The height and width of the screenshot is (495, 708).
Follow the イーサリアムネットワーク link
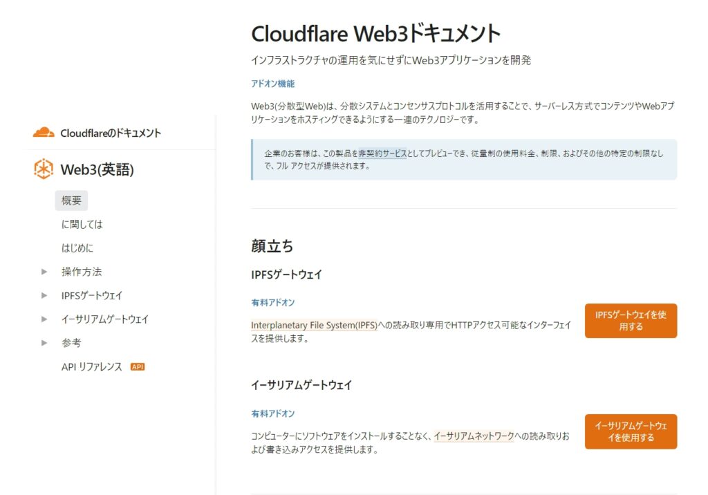pyautogui.click(x=474, y=436)
